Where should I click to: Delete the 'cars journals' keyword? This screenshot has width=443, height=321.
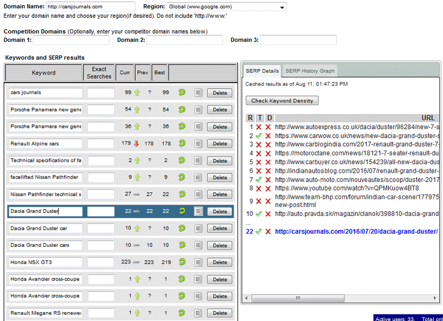220,93
